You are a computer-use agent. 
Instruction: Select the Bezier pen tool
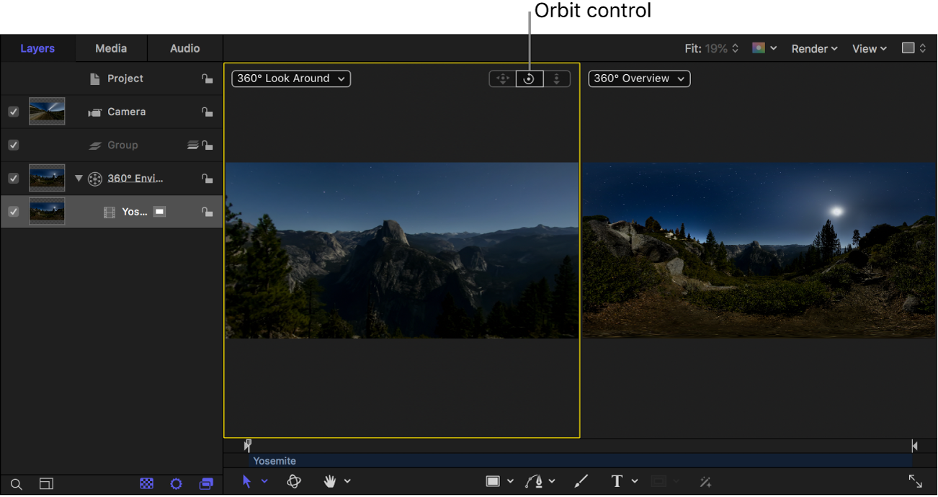[x=535, y=481]
